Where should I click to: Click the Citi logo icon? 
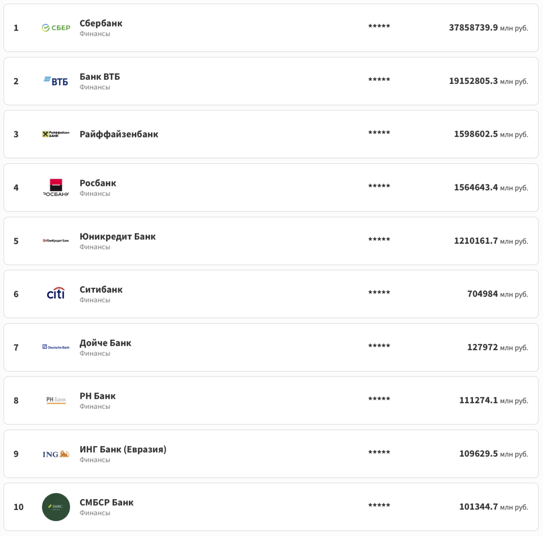coord(56,294)
